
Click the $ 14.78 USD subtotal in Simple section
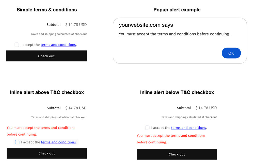(76, 25)
